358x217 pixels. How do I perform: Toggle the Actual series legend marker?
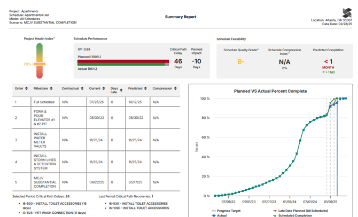coord(214,215)
